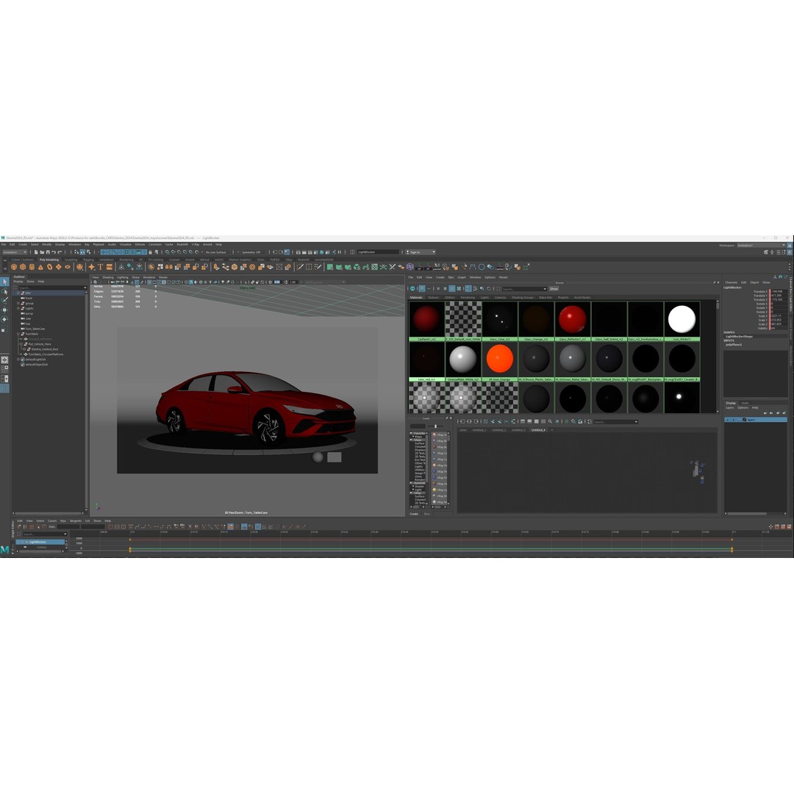Open the Workspace dropdown at top right
The image size is (794, 794).
pyautogui.click(x=761, y=243)
